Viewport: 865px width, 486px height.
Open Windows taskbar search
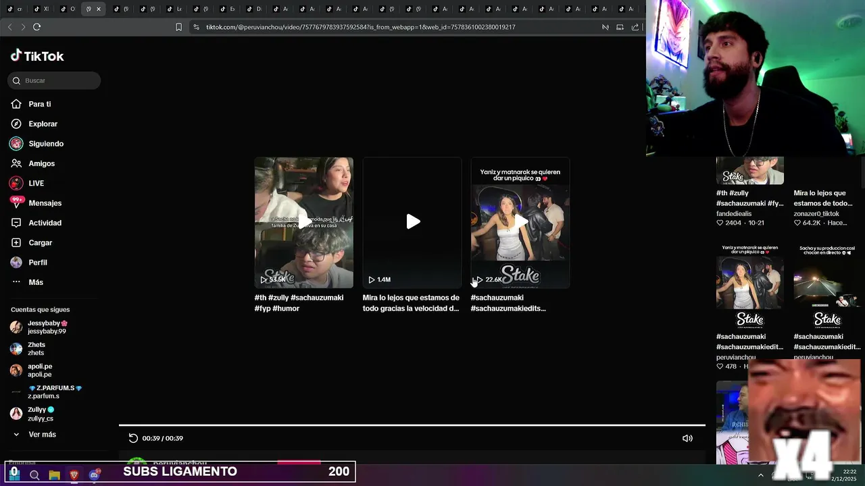click(x=34, y=475)
